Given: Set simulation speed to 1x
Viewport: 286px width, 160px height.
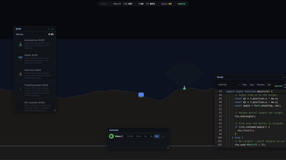Looking at the screenshot, I should (146, 136).
